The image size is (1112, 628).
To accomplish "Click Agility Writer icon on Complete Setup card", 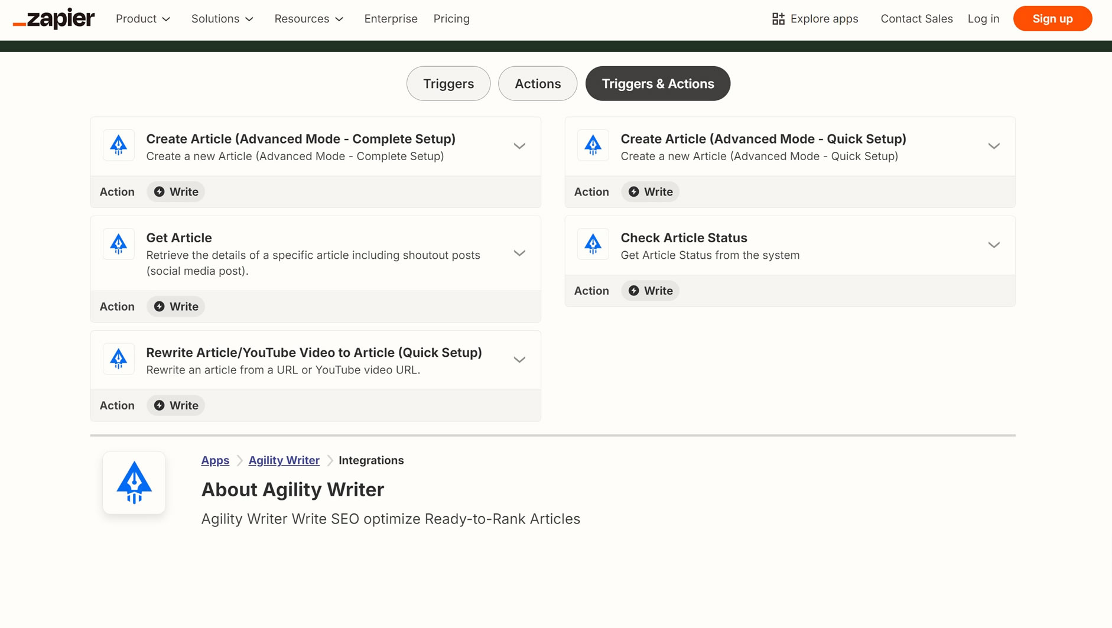I will (x=119, y=145).
